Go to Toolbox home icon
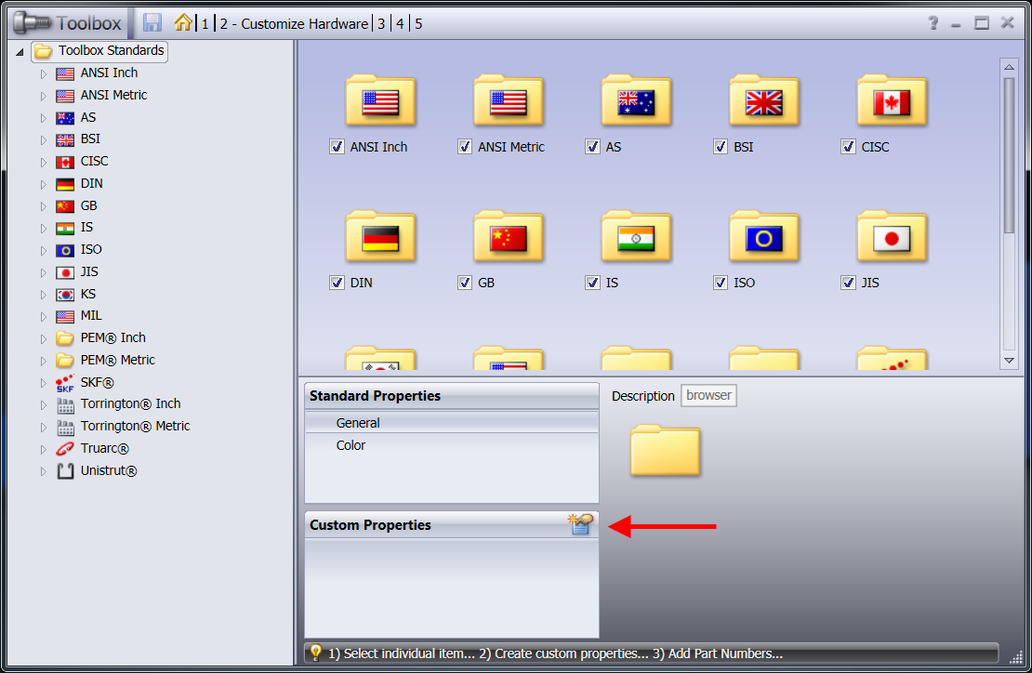The image size is (1032, 673). [x=183, y=23]
